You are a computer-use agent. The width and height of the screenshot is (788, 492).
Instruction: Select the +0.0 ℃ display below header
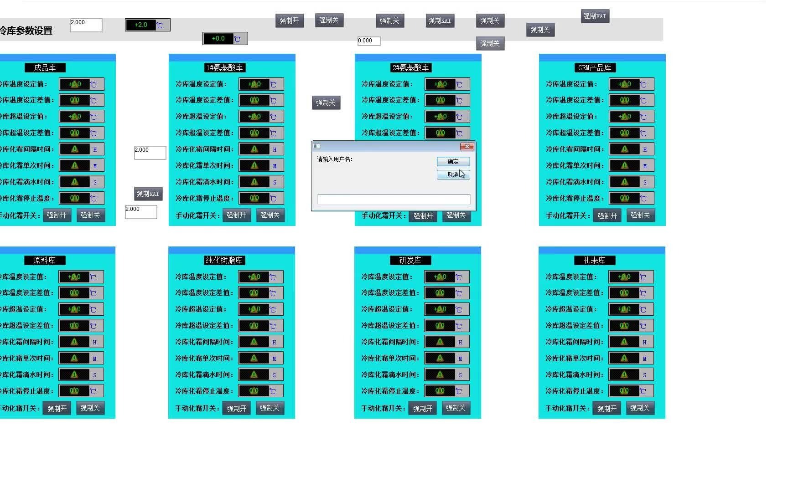coord(225,38)
